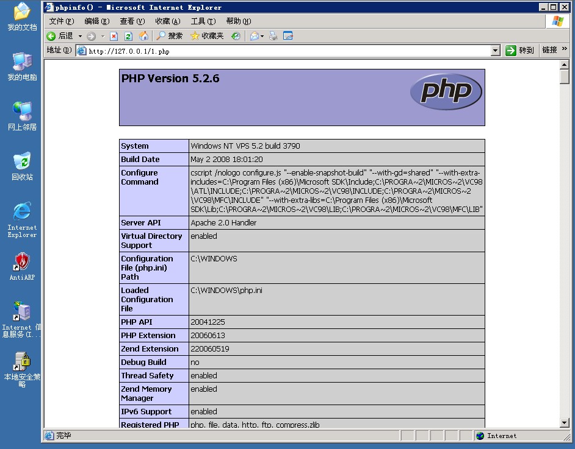Click the System row label cell
Screen dimensions: 575x449
click(154, 146)
